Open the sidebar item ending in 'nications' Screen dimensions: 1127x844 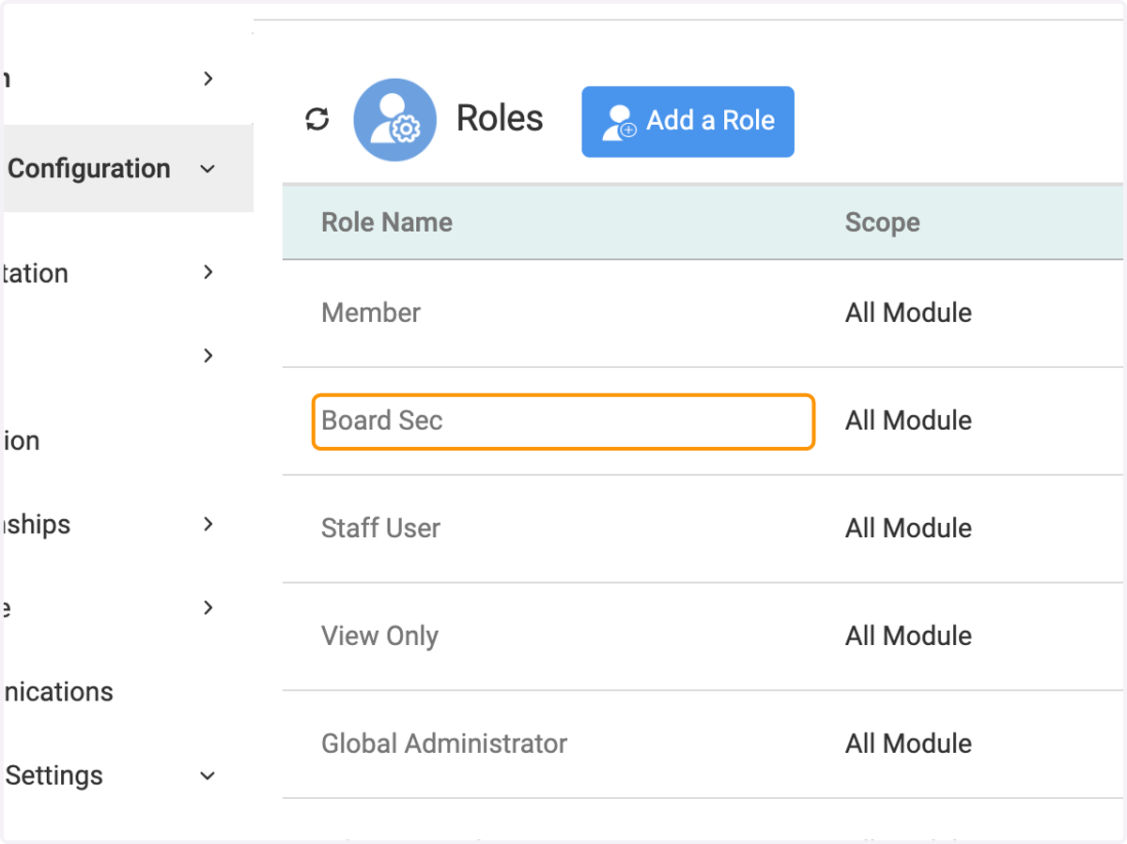coord(58,692)
